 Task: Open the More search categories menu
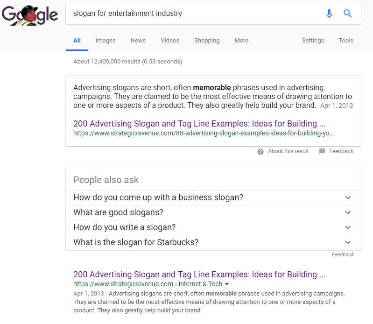click(241, 41)
